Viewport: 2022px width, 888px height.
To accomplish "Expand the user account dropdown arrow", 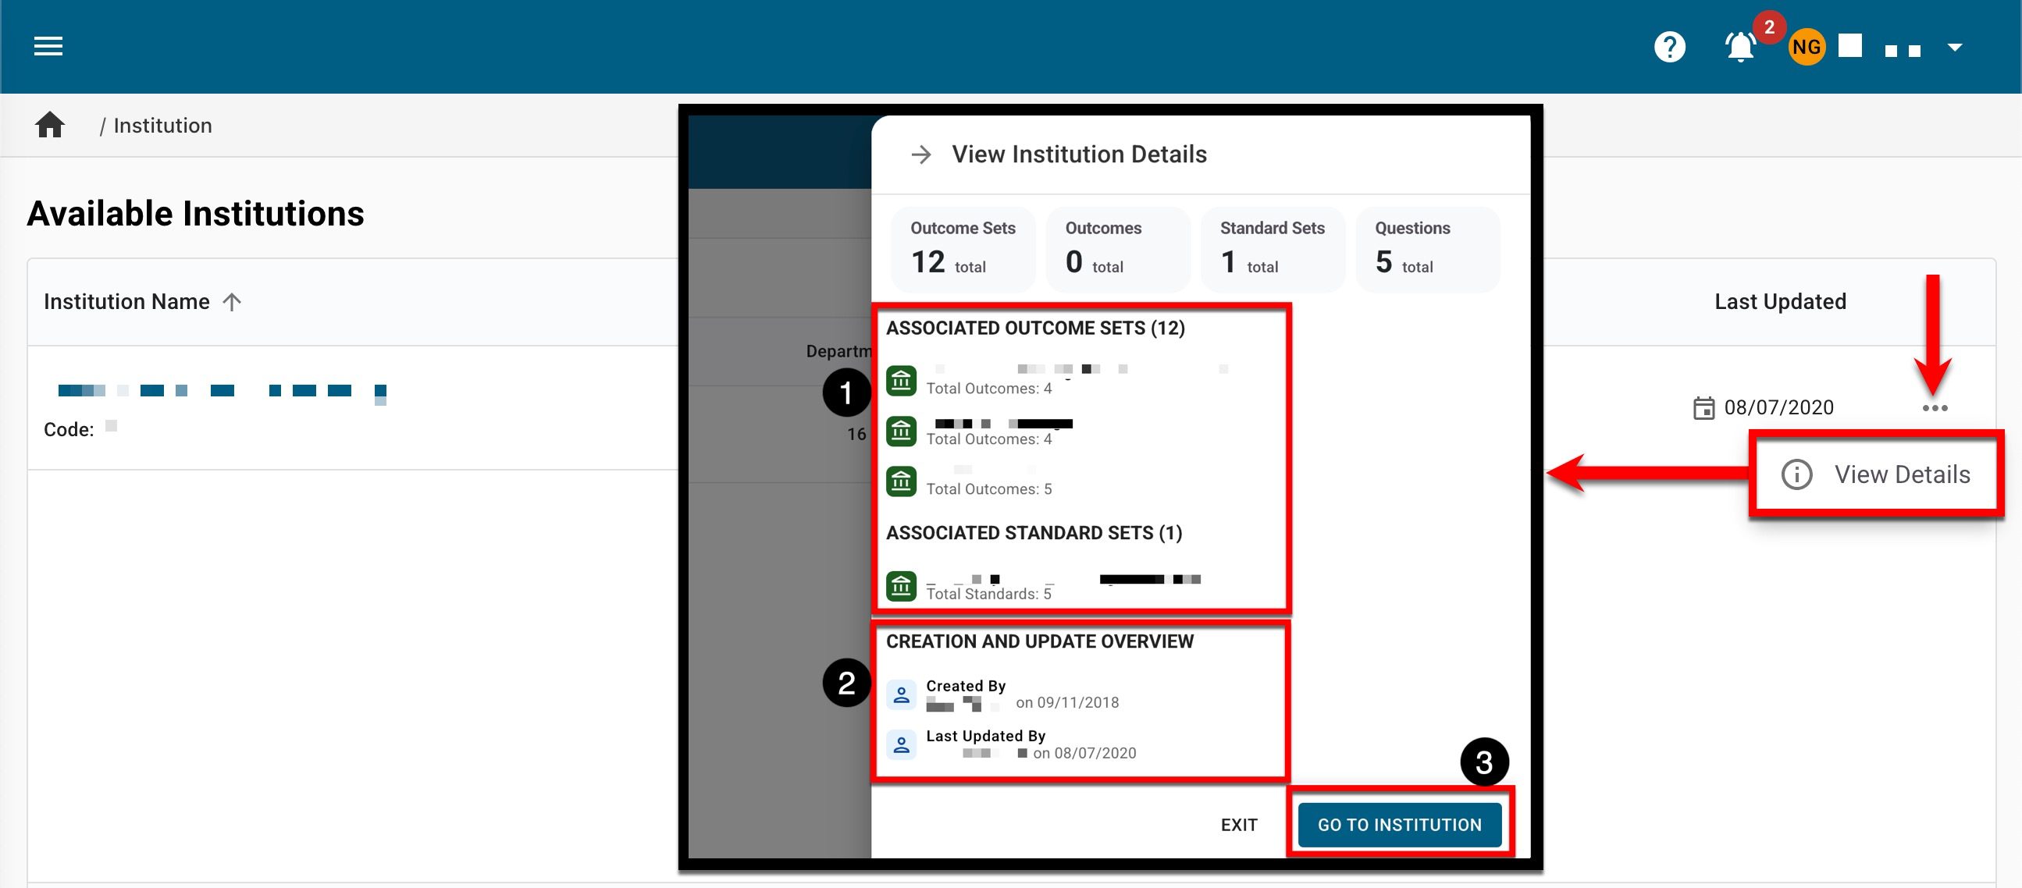I will click(1955, 47).
